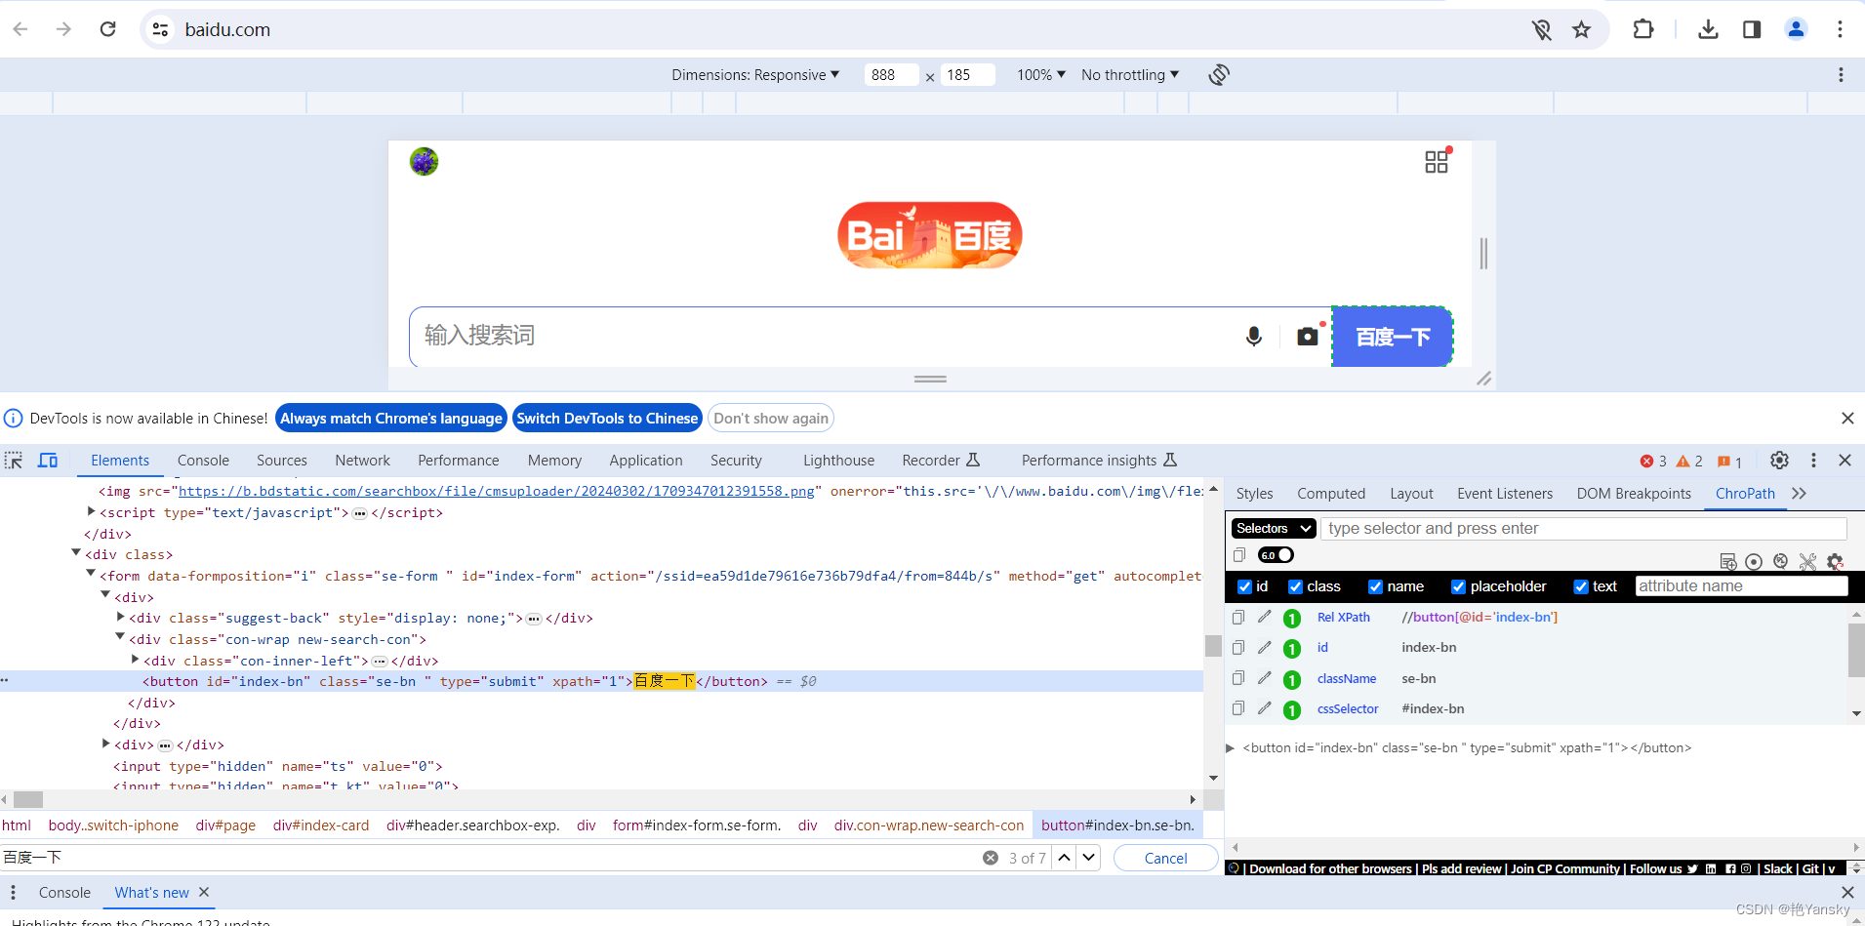The height and width of the screenshot is (926, 1865).
Task: Reload the baidu.com page
Action: 108,29
